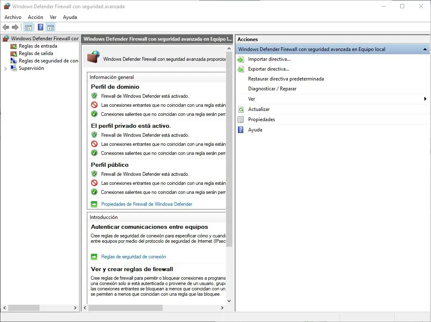Click Exportar directiva... action
This screenshot has height=322, width=431.
coord(269,69)
